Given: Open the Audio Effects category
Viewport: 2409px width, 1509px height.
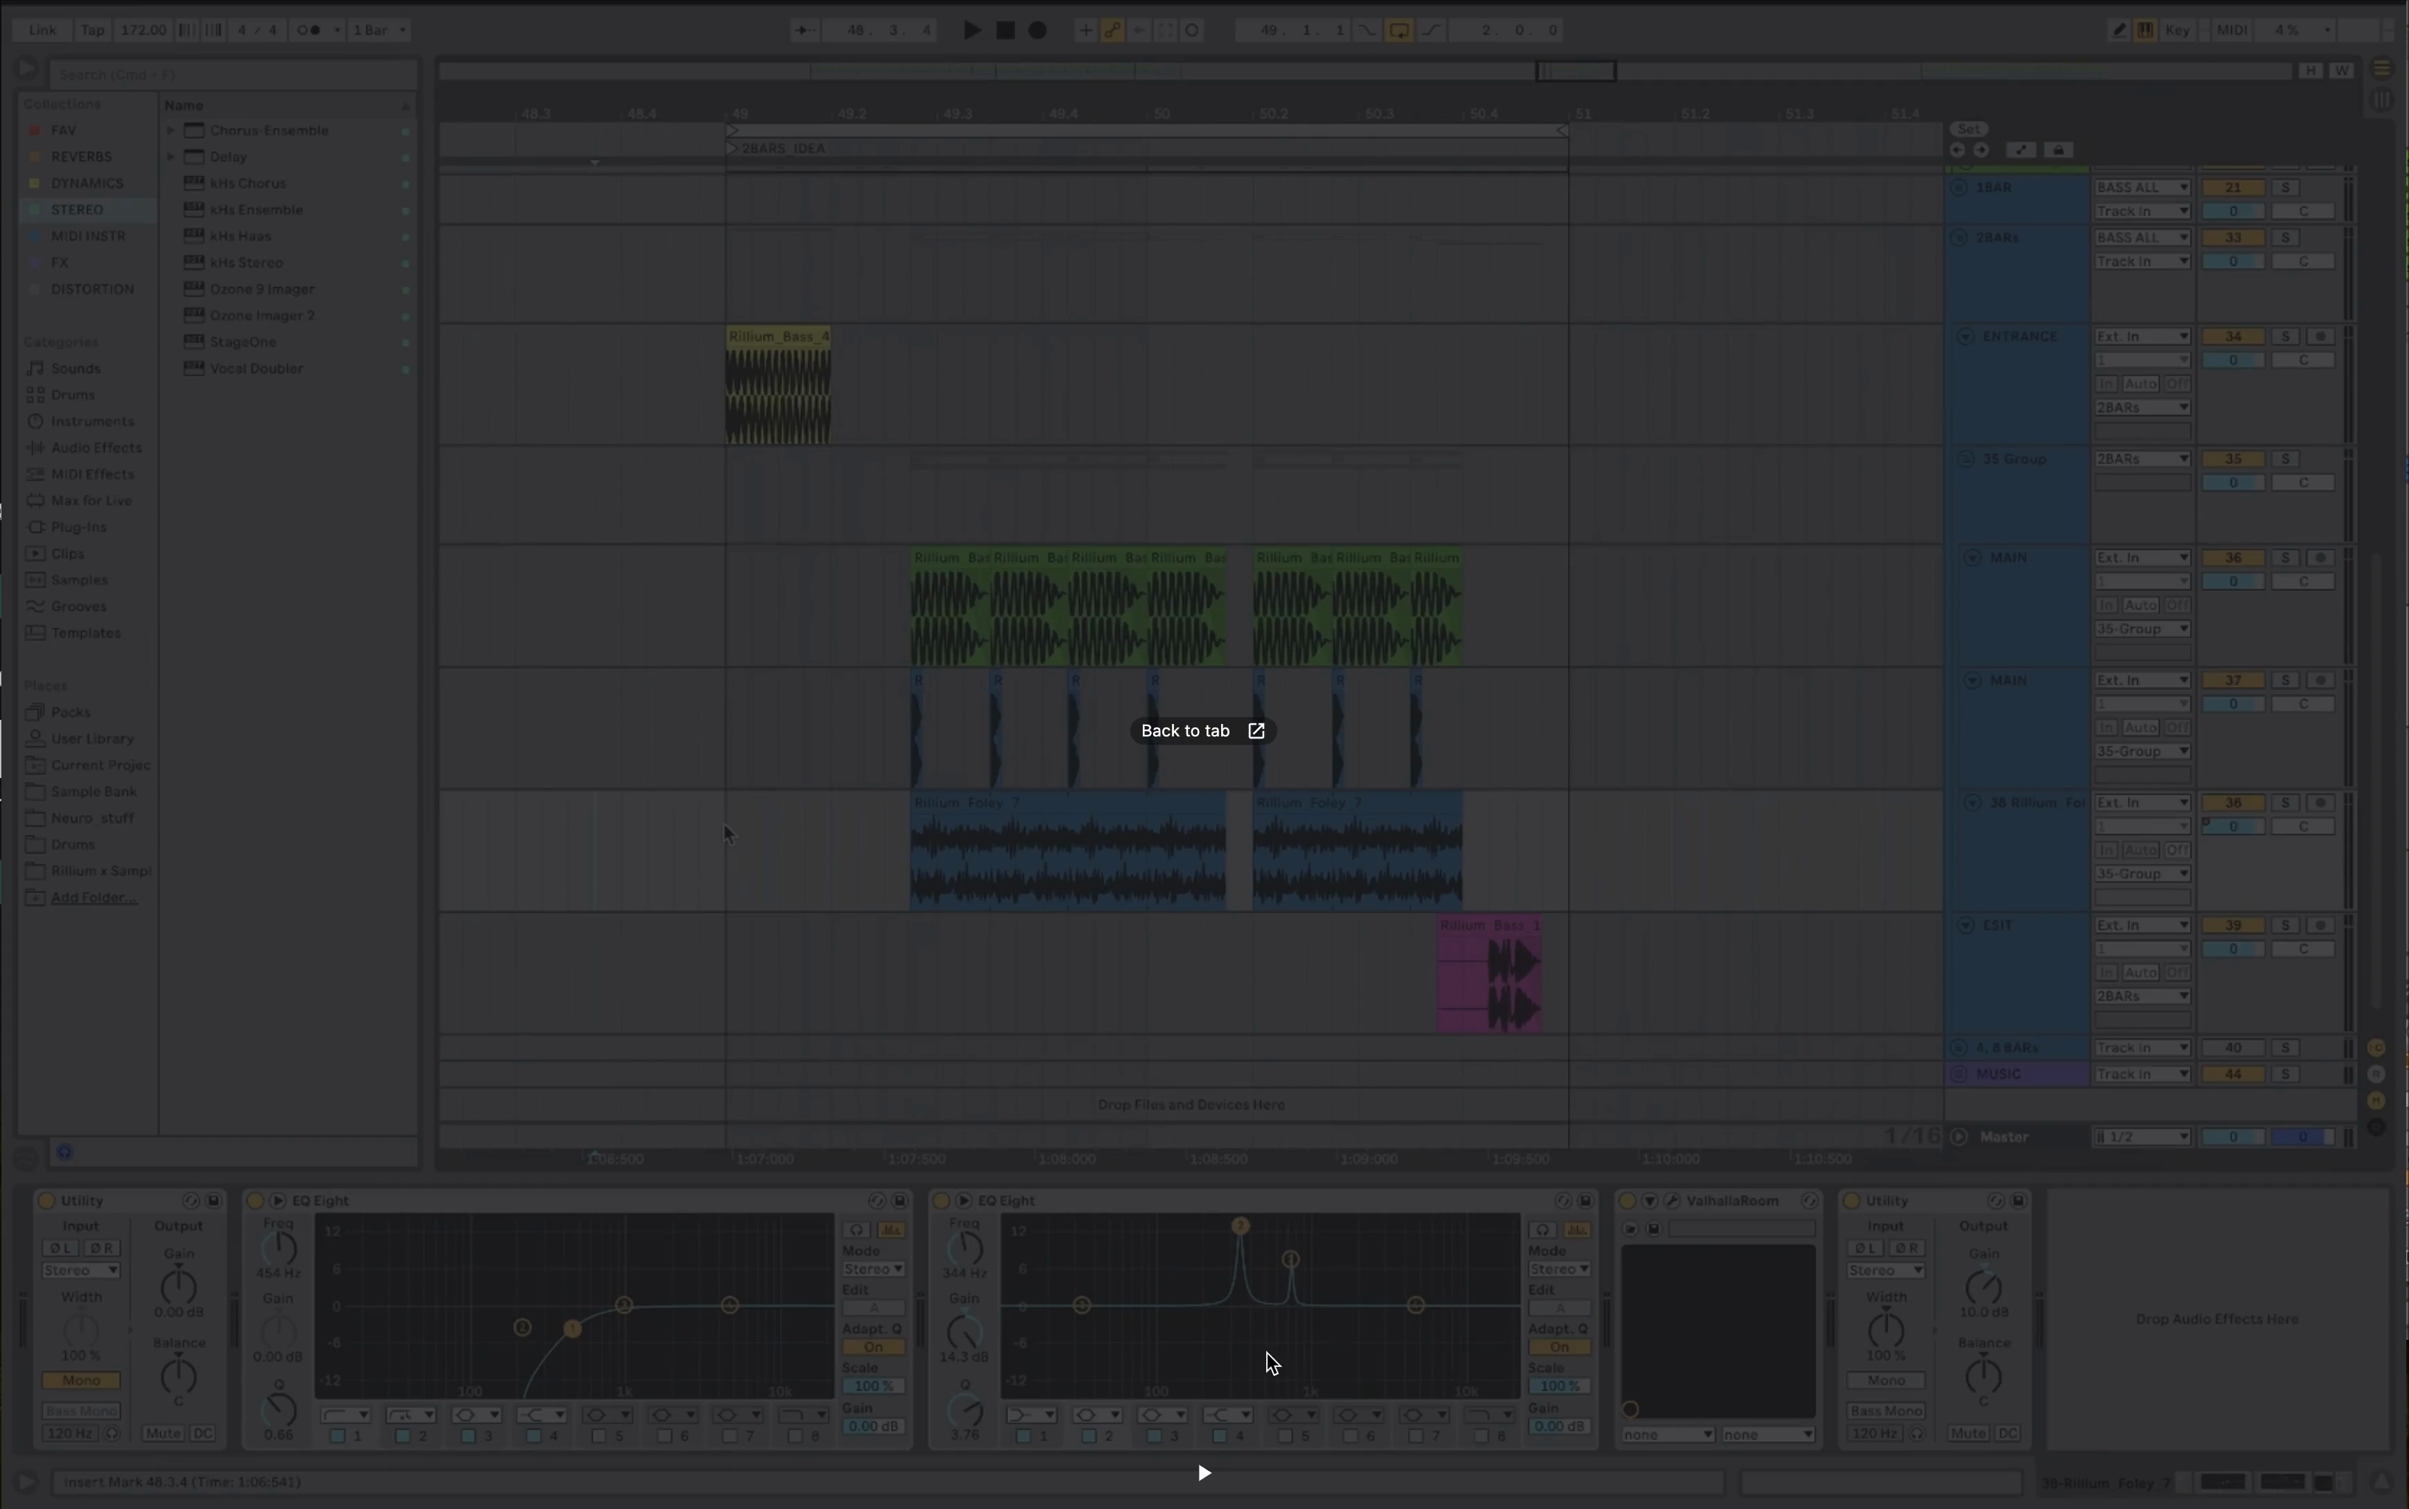Looking at the screenshot, I should pos(96,448).
